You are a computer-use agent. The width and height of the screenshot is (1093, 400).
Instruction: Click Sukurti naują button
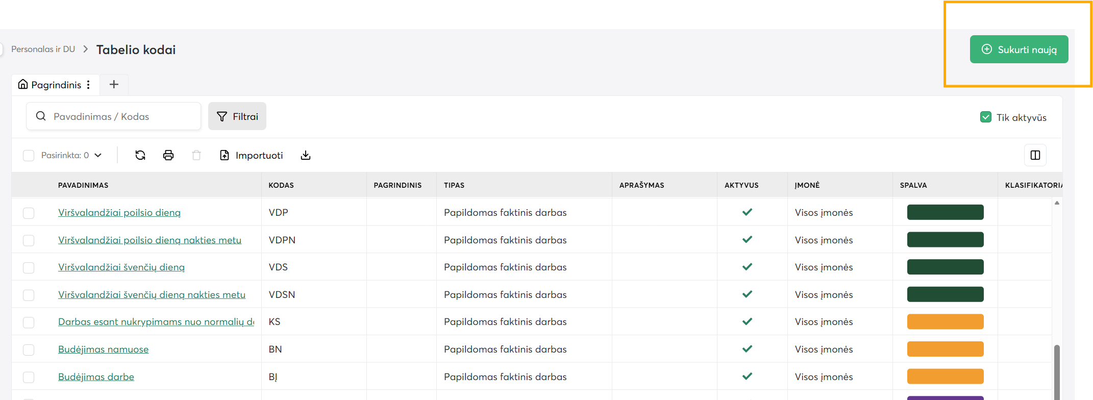point(1019,49)
